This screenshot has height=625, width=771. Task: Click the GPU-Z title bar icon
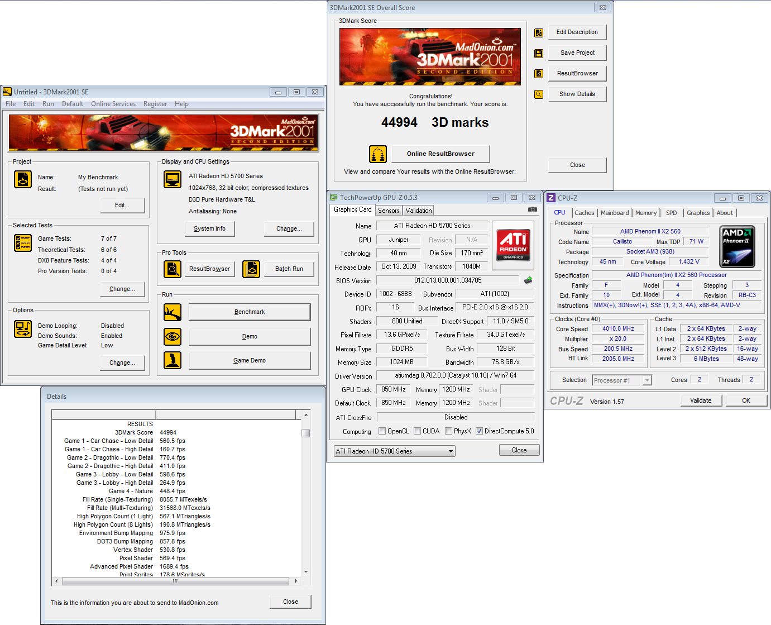(x=334, y=197)
